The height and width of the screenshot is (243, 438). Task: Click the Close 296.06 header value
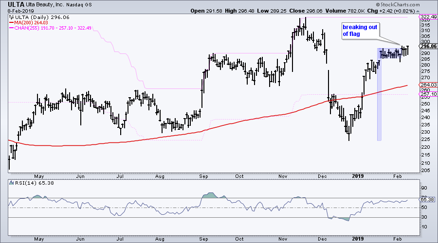tap(306, 11)
